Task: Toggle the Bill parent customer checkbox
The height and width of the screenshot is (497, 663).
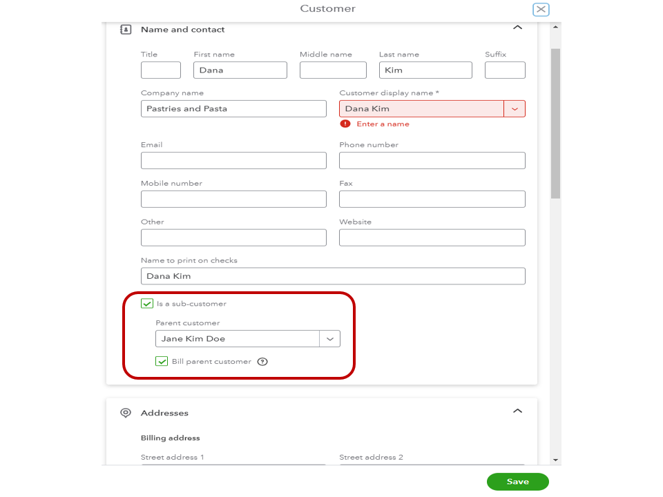Action: click(162, 361)
